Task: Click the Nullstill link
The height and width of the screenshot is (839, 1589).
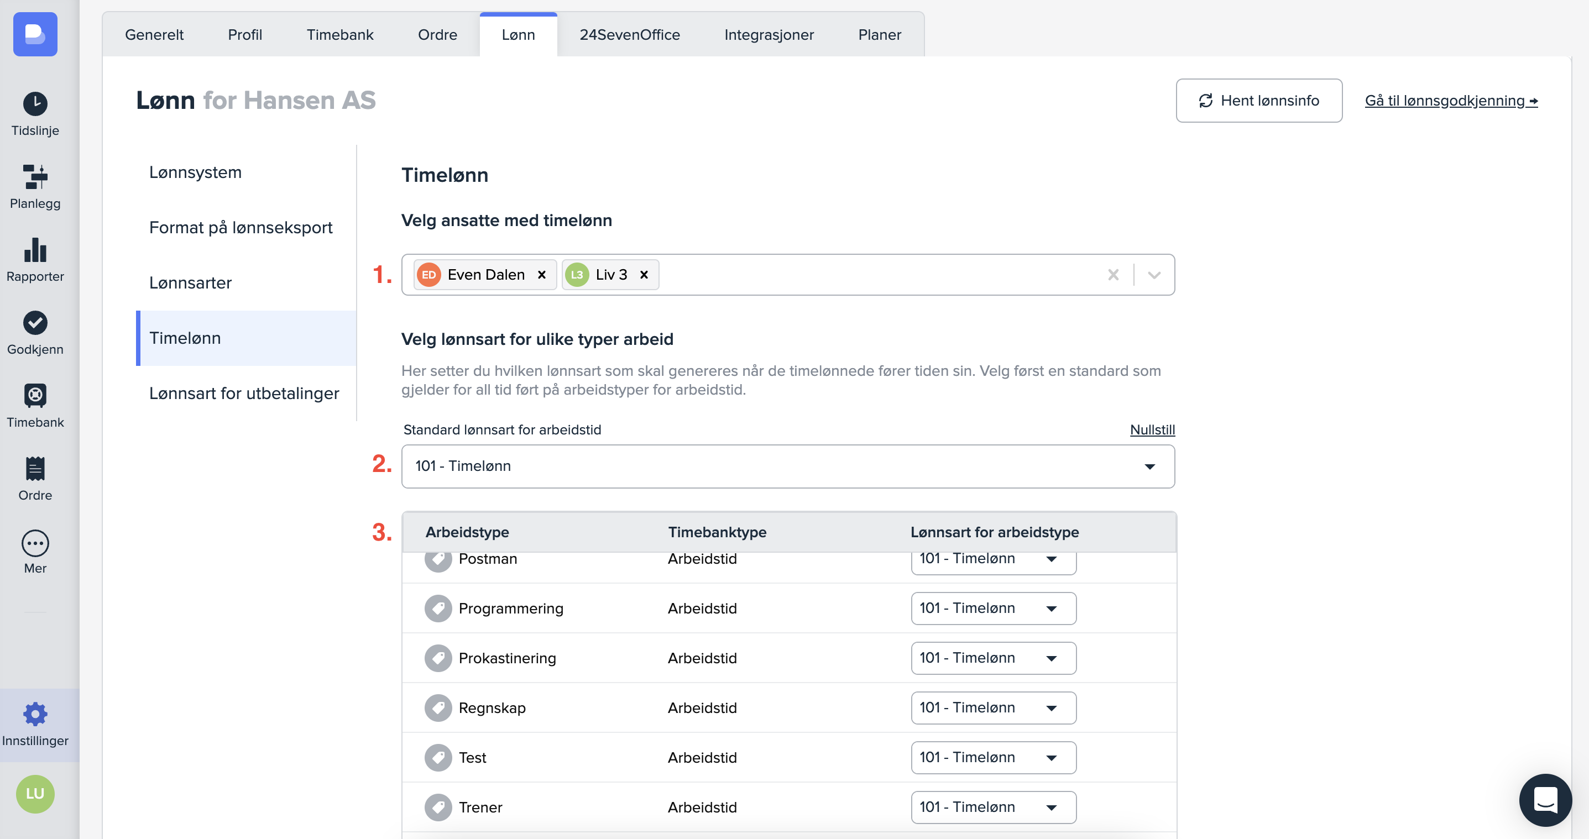Action: point(1152,429)
